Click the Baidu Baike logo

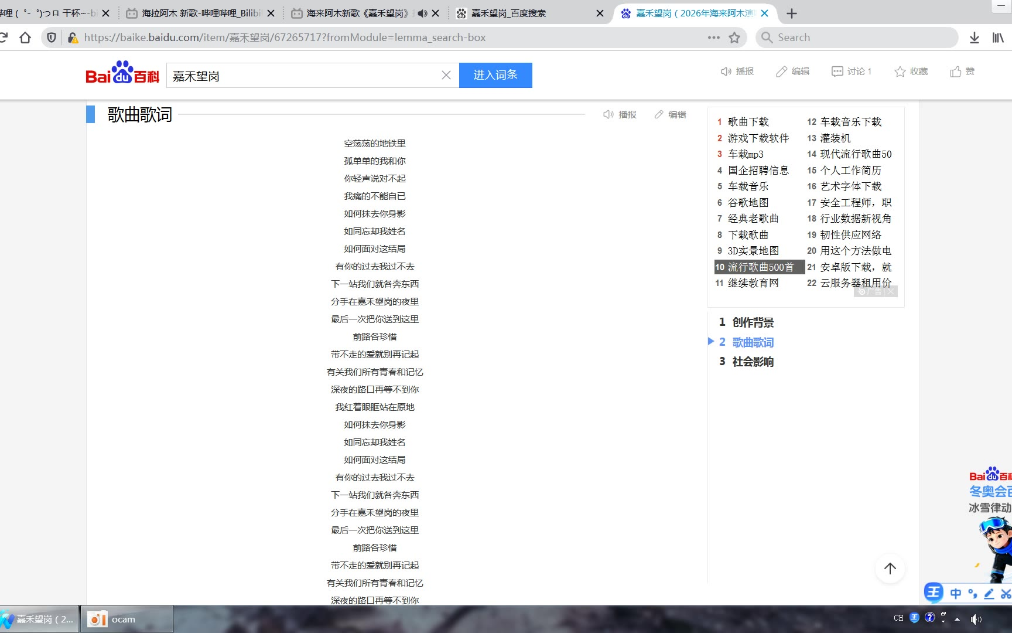pos(122,73)
